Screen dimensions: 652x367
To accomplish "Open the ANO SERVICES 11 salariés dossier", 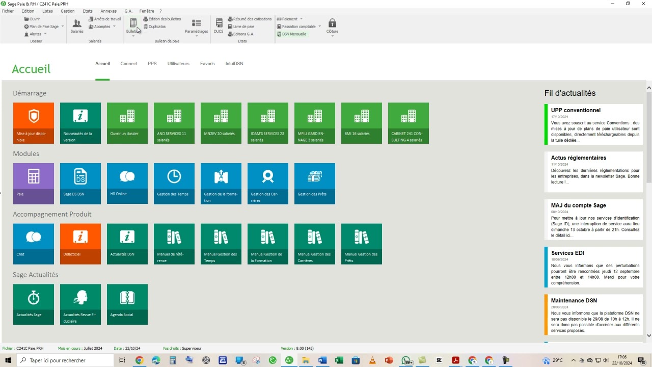I will pos(174,123).
